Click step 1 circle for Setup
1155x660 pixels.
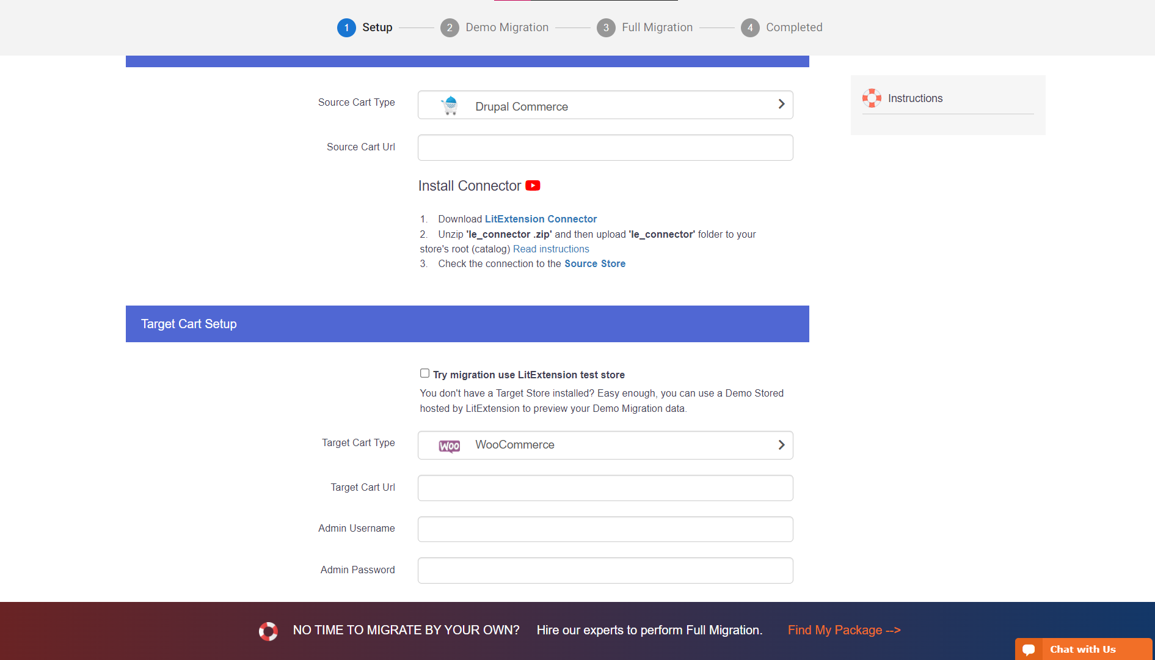pyautogui.click(x=346, y=28)
